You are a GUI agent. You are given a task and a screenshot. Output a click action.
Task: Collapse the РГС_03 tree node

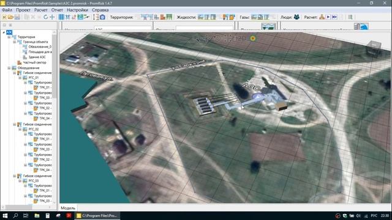[x=20, y=181]
